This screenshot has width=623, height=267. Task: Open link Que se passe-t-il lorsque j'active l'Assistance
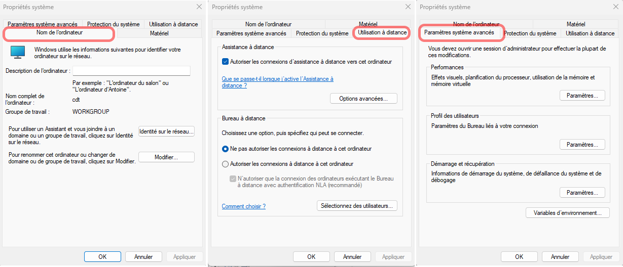click(x=278, y=82)
